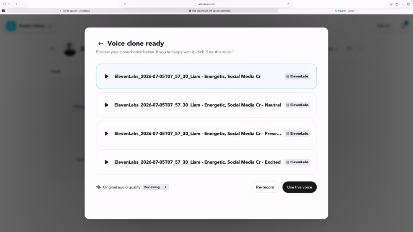Screen dimensions: 413x232
Task: Click the ElevenLabs badge on the Prese... row
Action: tap(297, 134)
